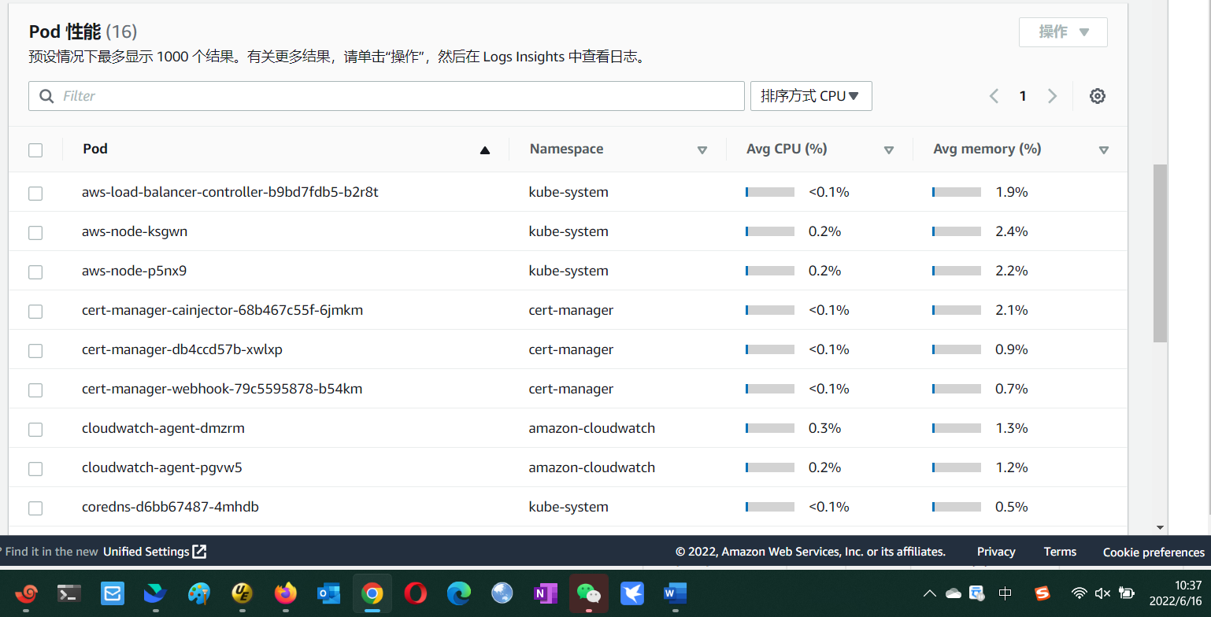Viewport: 1211px width, 617px height.
Task: Open the Privacy footer link
Action: (x=996, y=552)
